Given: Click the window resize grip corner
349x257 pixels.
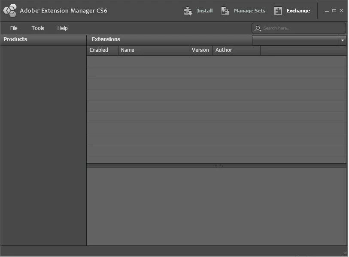Looking at the screenshot, I should click(x=345, y=254).
